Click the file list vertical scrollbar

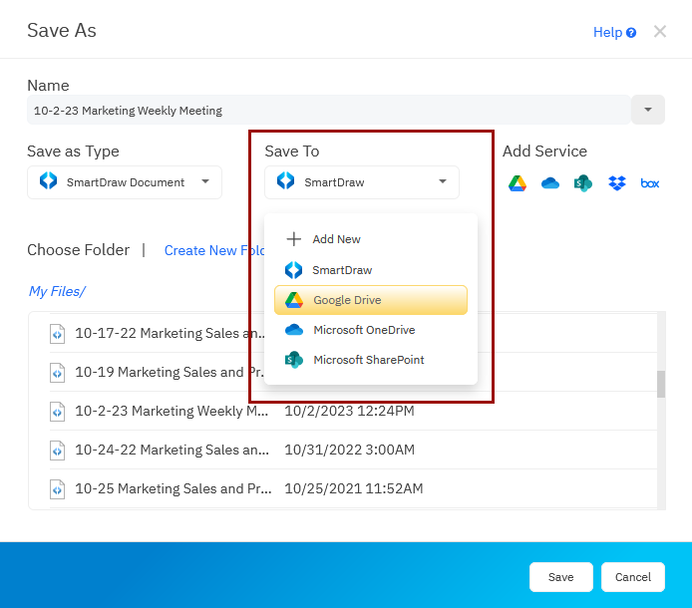pos(660,384)
